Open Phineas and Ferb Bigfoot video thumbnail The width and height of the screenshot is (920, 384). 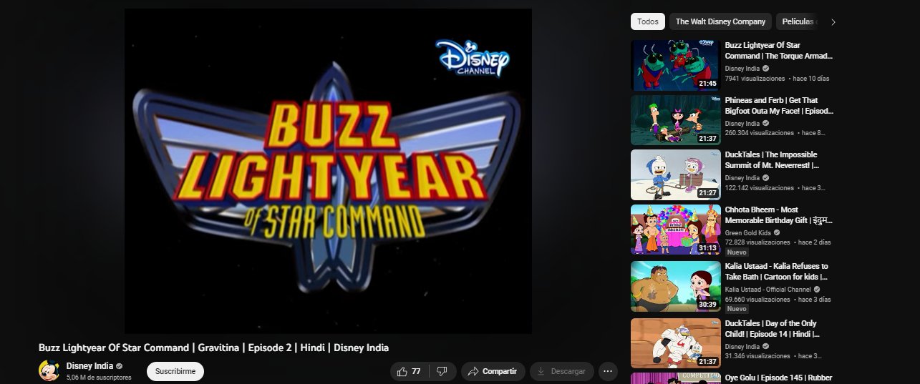pyautogui.click(x=675, y=120)
